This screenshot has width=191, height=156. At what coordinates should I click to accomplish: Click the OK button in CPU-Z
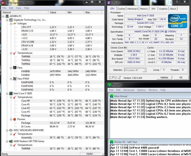click(181, 78)
